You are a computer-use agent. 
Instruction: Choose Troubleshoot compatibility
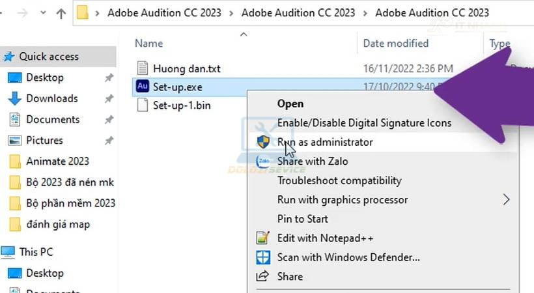coord(339,180)
